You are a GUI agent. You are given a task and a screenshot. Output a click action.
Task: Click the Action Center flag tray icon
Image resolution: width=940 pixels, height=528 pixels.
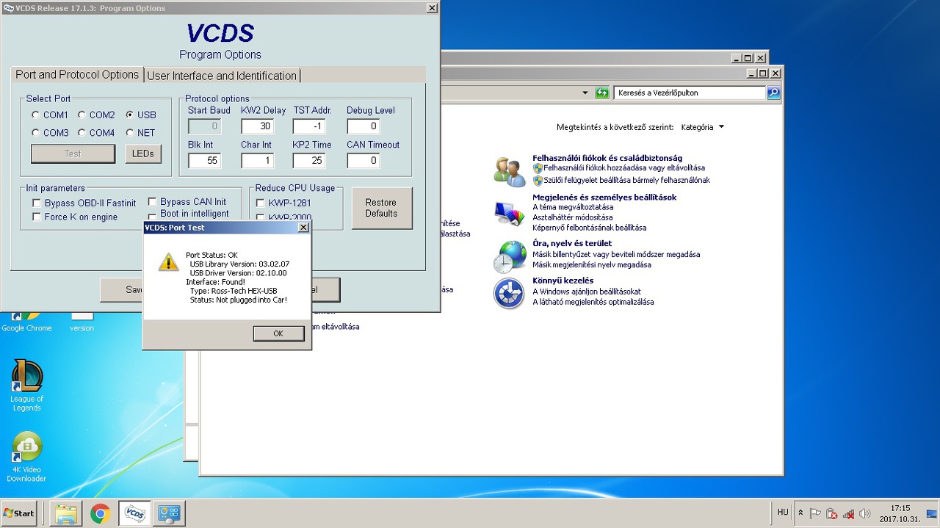coord(815,513)
